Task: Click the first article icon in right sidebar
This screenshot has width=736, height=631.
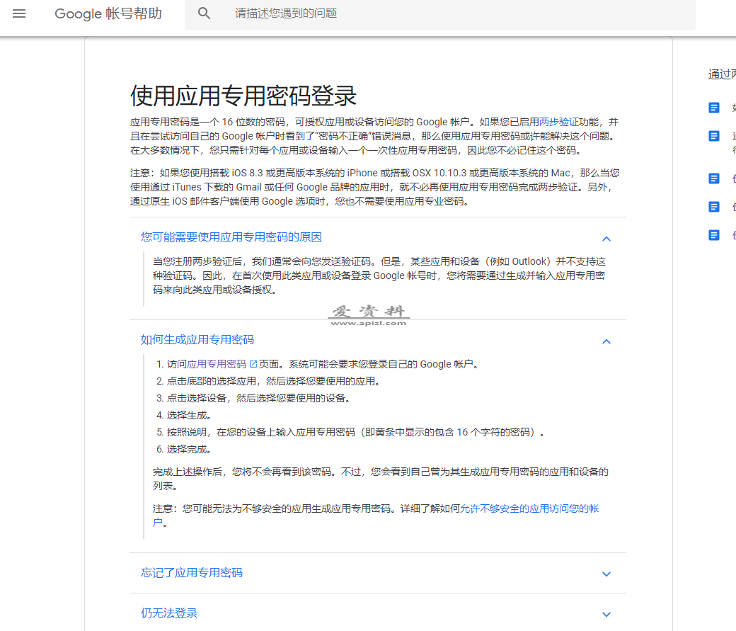Action: [713, 107]
